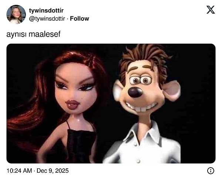Click the 10:24 AM time text
222x182 pixels.
(19, 171)
